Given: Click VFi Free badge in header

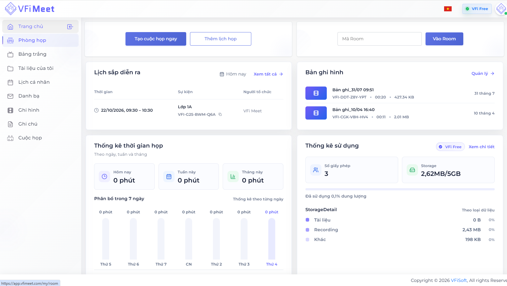Looking at the screenshot, I should pyautogui.click(x=477, y=9).
